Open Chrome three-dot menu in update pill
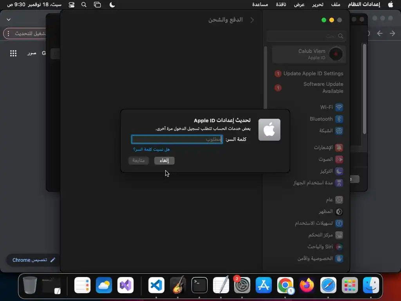Viewport: 401px width, 301px height. point(9,34)
